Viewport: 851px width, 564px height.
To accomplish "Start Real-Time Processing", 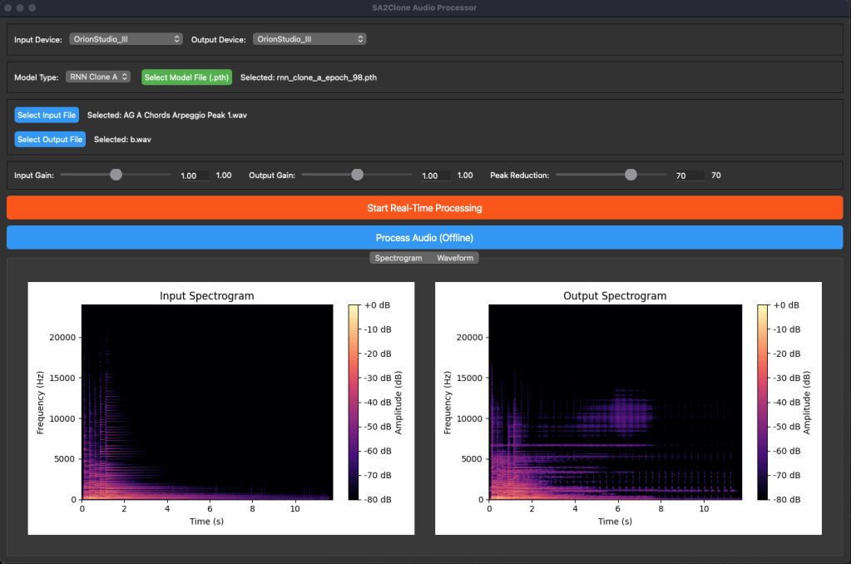I will pos(424,208).
